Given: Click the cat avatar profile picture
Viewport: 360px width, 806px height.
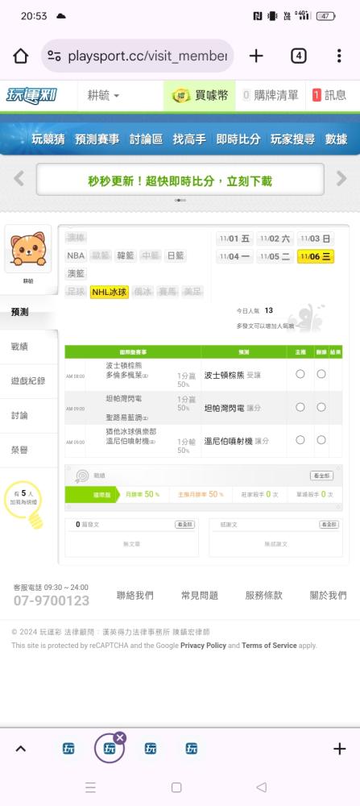Looking at the screenshot, I should 27,249.
